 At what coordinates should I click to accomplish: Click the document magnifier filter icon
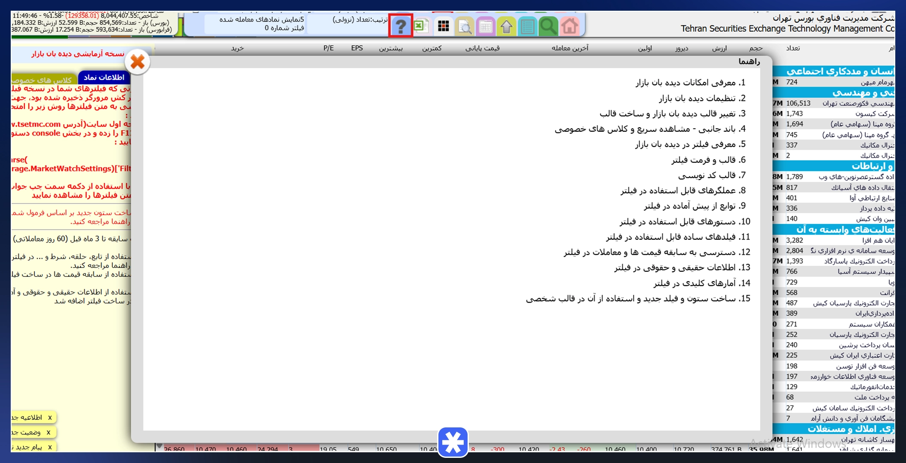point(464,26)
